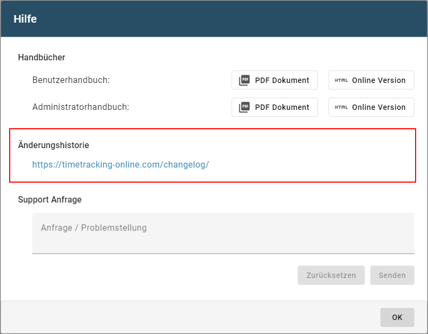Click the empty footer bar beside OK
The width and height of the screenshot is (428, 334).
pyautogui.click(x=188, y=317)
